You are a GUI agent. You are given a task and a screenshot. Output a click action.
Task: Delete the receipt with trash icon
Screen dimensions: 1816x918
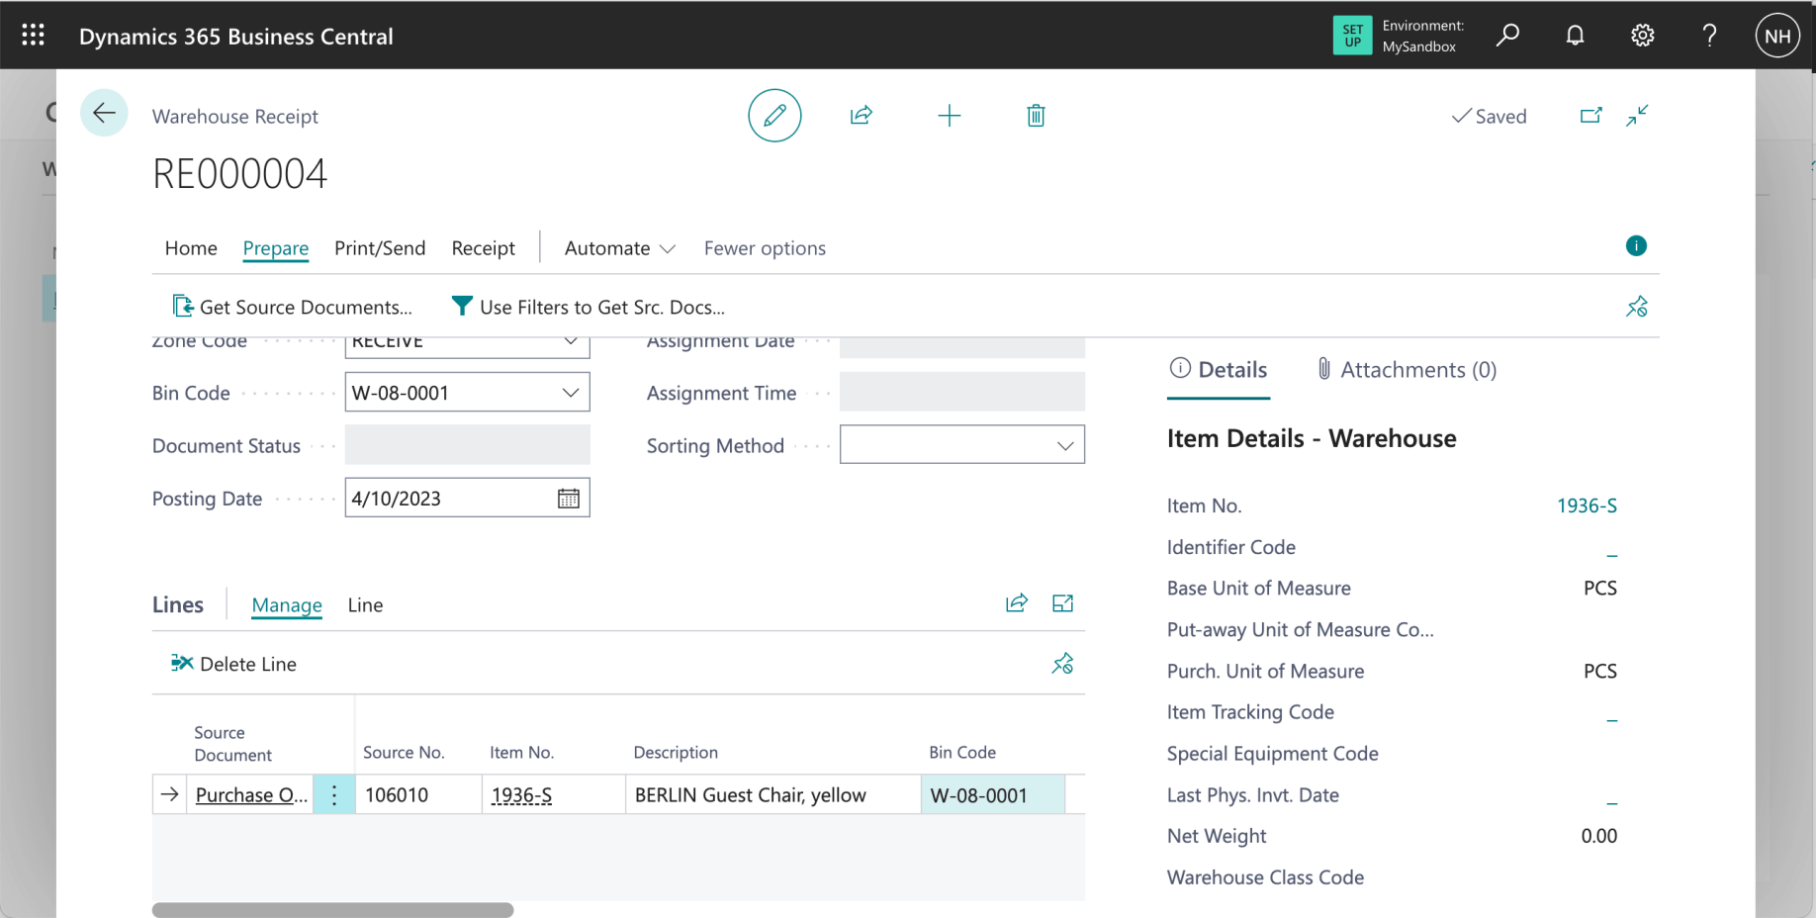pyautogui.click(x=1036, y=116)
